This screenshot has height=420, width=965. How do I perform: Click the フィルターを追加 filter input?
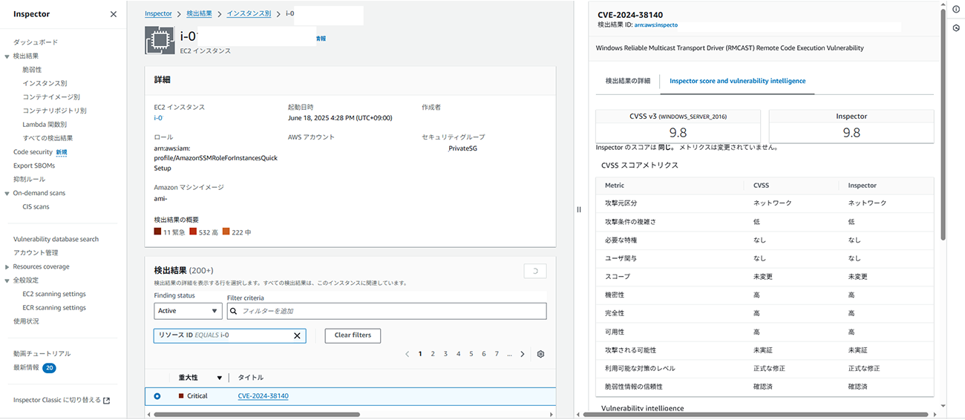tap(386, 311)
